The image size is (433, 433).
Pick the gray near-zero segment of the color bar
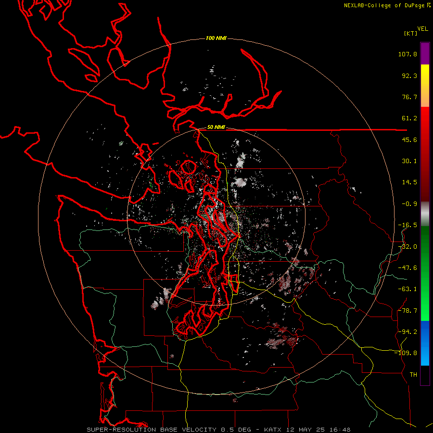tap(425, 214)
